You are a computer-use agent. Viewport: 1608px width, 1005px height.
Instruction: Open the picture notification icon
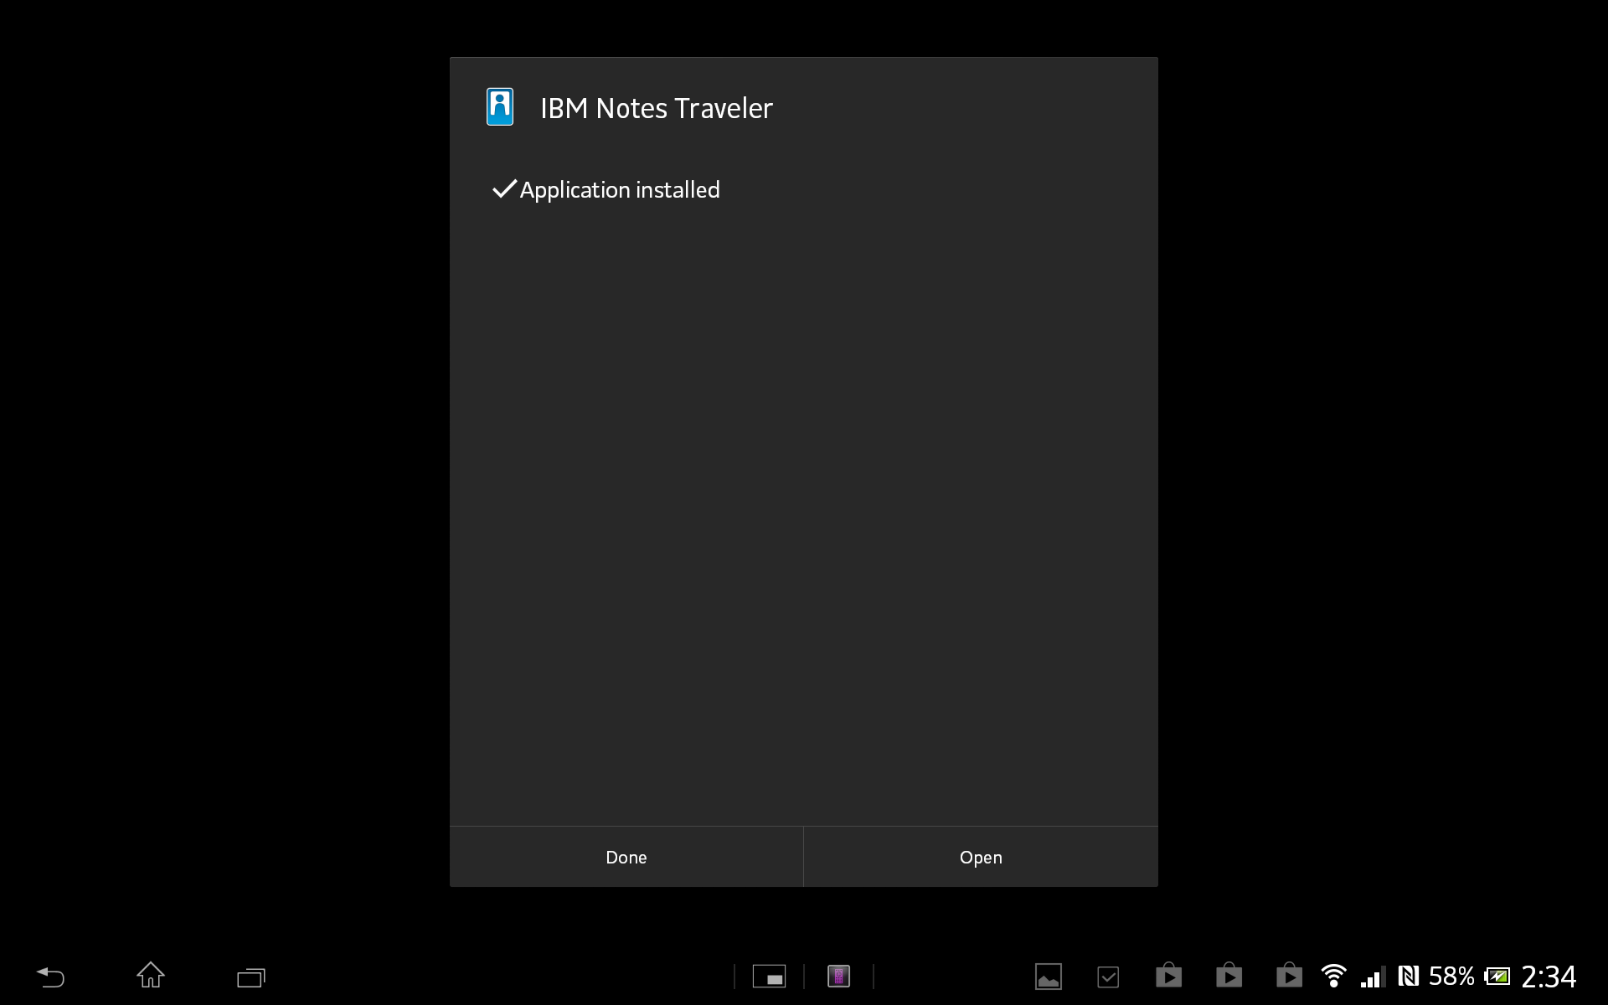pos(1049,977)
